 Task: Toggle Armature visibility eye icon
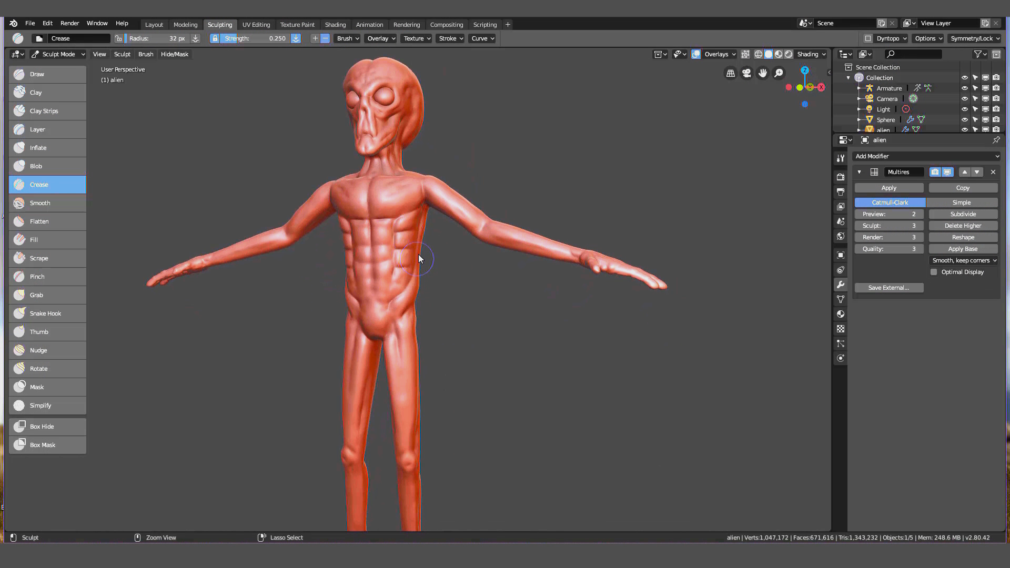pyautogui.click(x=965, y=88)
